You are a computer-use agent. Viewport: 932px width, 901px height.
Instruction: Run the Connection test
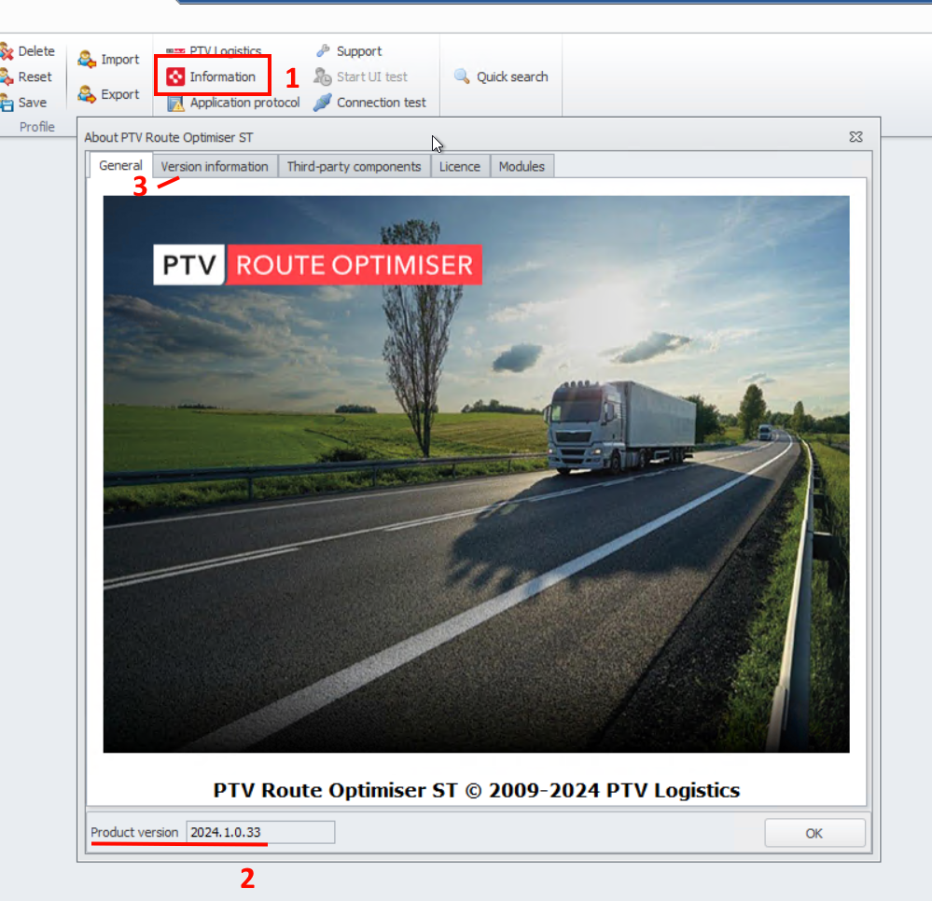tap(382, 103)
